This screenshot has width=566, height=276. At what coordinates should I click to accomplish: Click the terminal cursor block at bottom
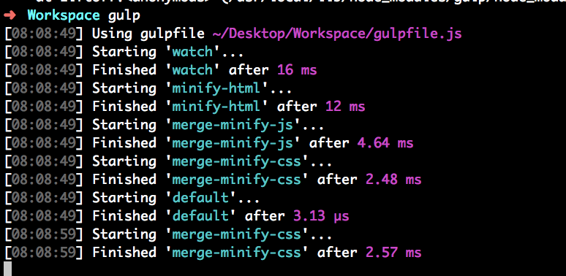tap(7, 269)
